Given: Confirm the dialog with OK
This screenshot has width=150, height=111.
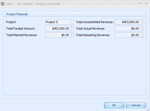Looking at the screenshot, I should coord(114,105).
